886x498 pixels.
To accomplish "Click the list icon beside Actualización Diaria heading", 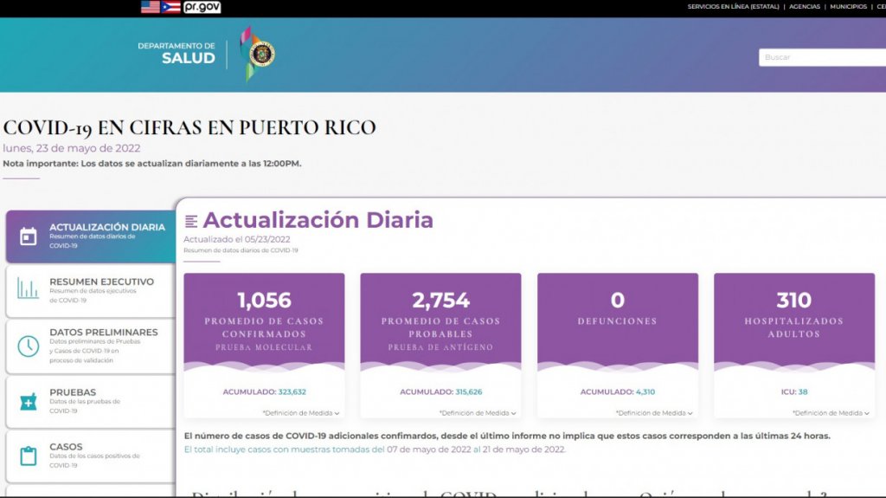I will coord(191,221).
